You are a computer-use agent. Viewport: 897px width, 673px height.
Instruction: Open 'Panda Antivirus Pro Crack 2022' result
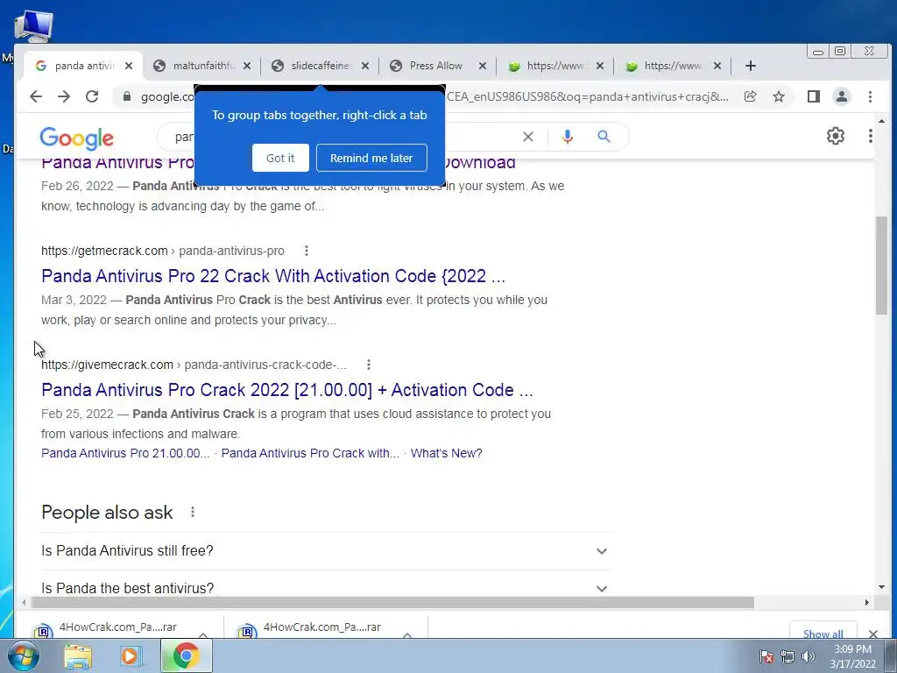[x=287, y=390]
